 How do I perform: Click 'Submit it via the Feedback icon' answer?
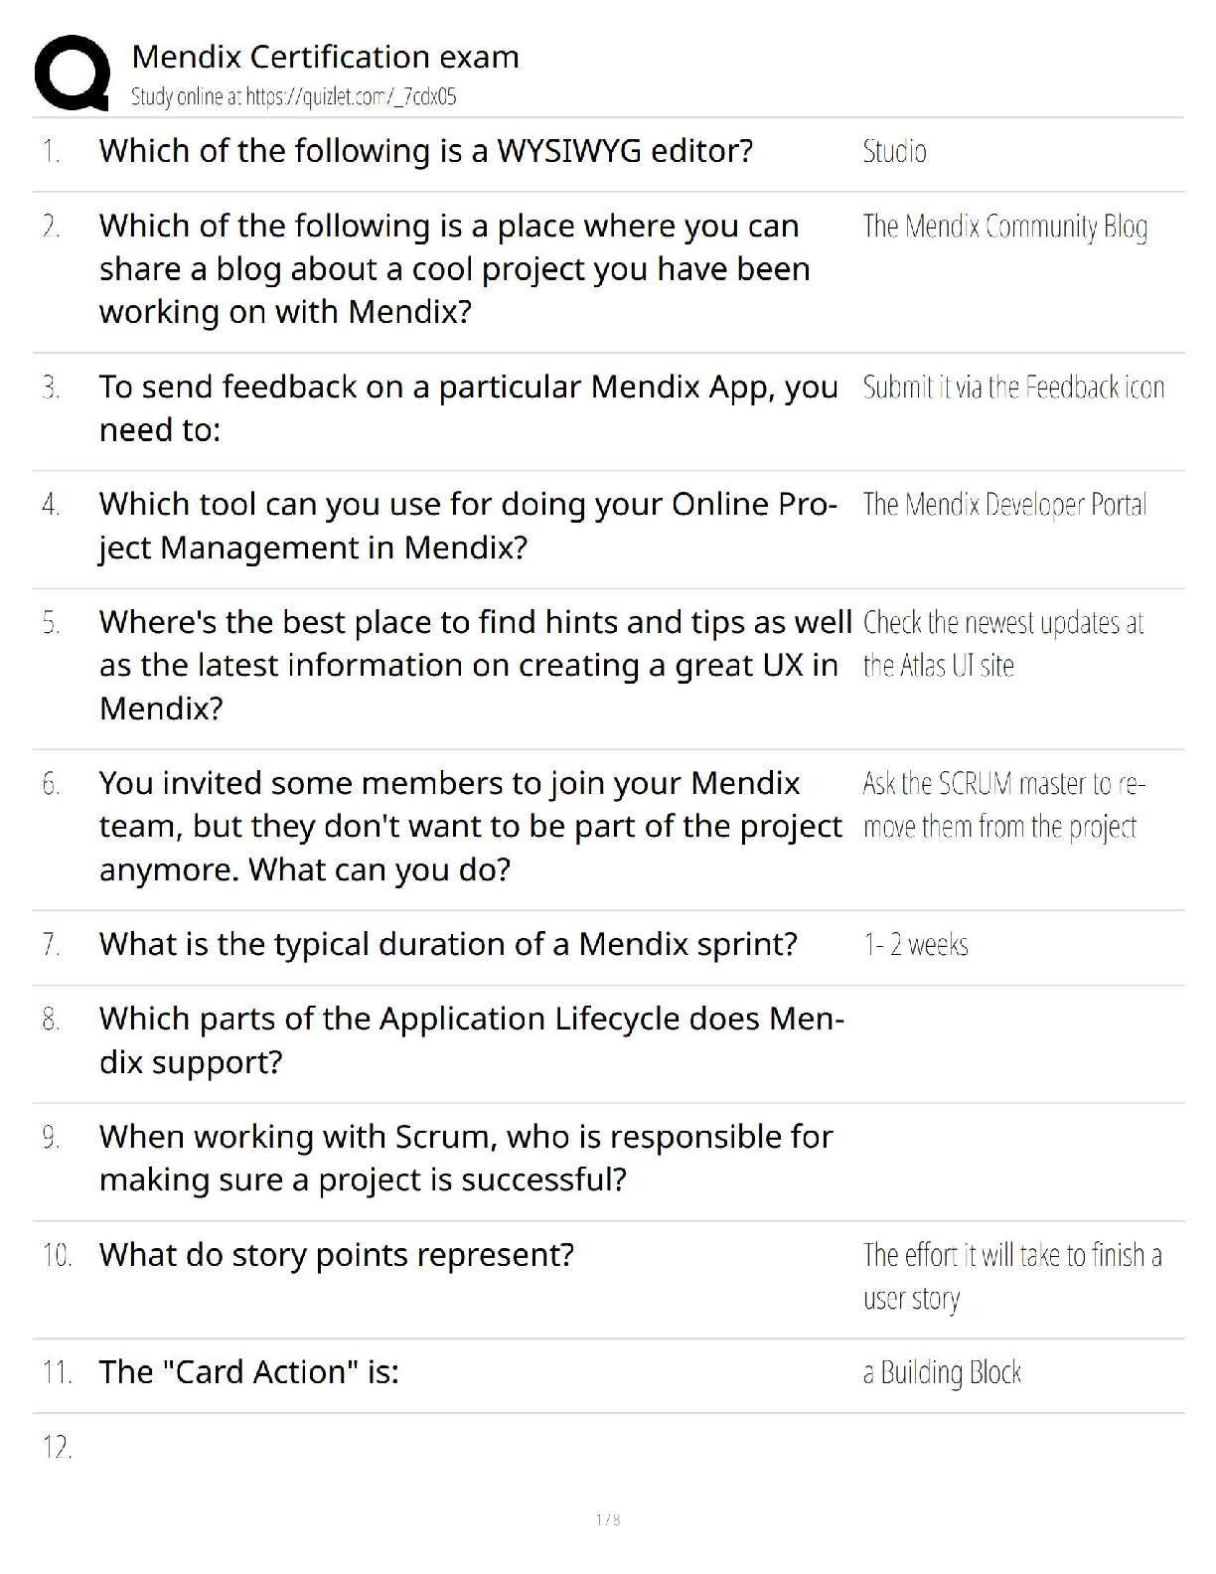pyautogui.click(x=1012, y=388)
